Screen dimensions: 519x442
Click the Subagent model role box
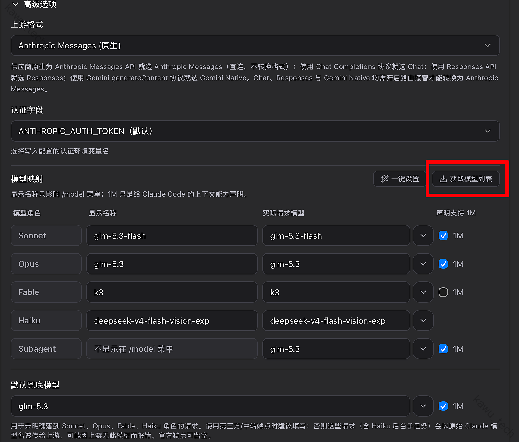click(46, 349)
